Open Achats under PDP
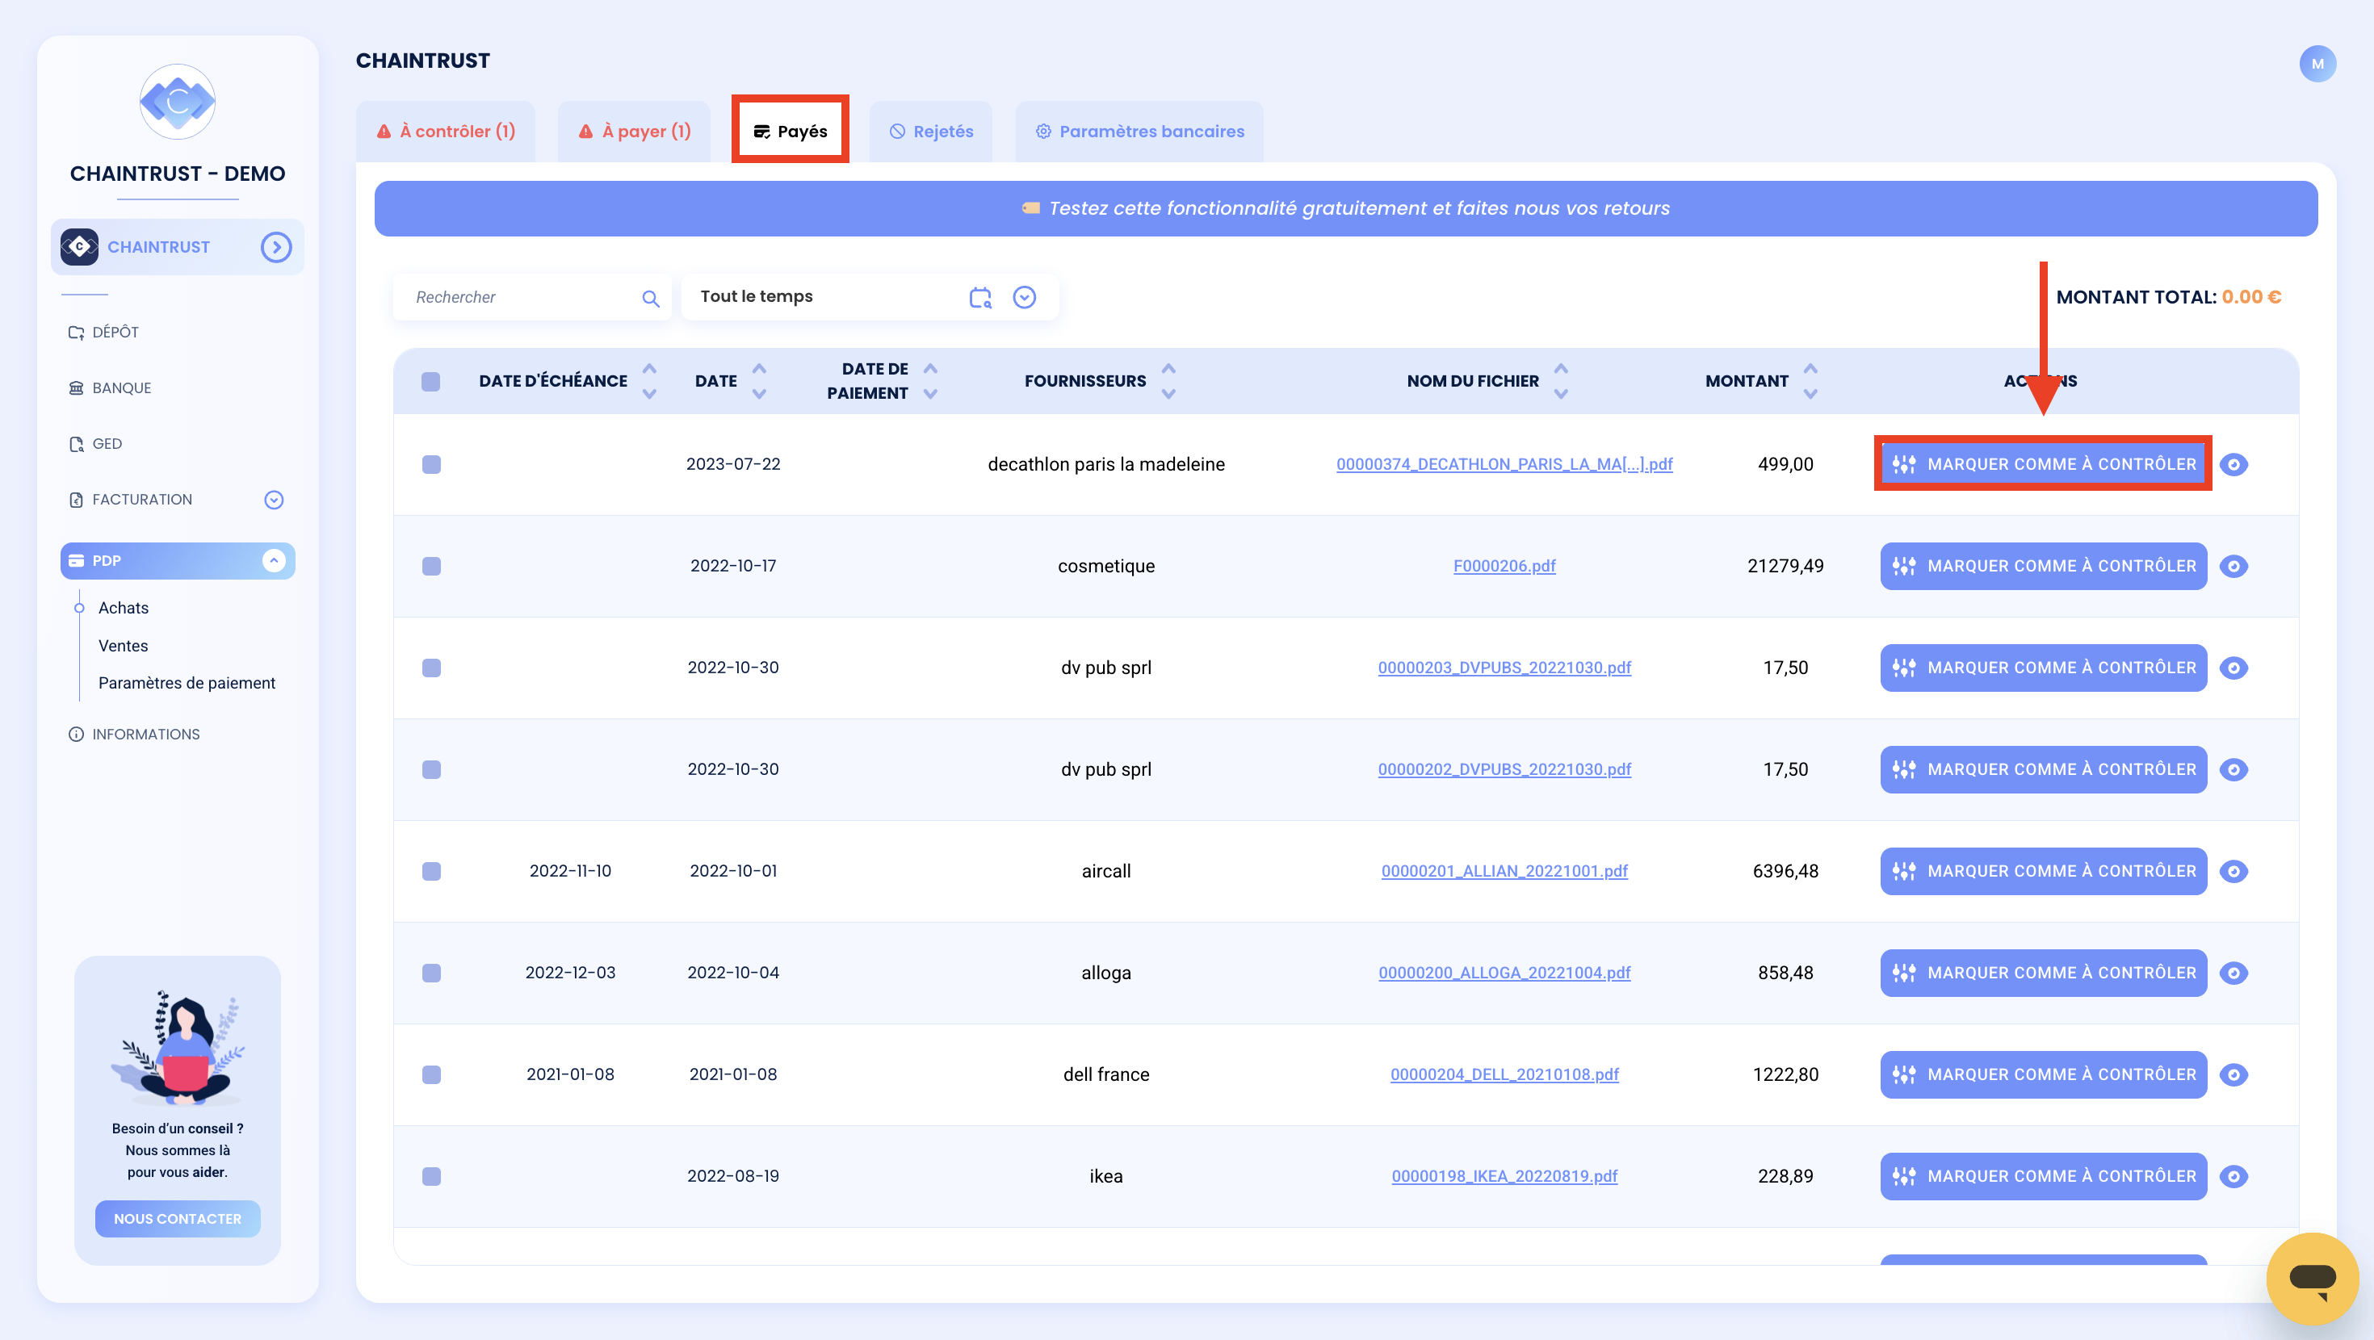 (x=124, y=609)
